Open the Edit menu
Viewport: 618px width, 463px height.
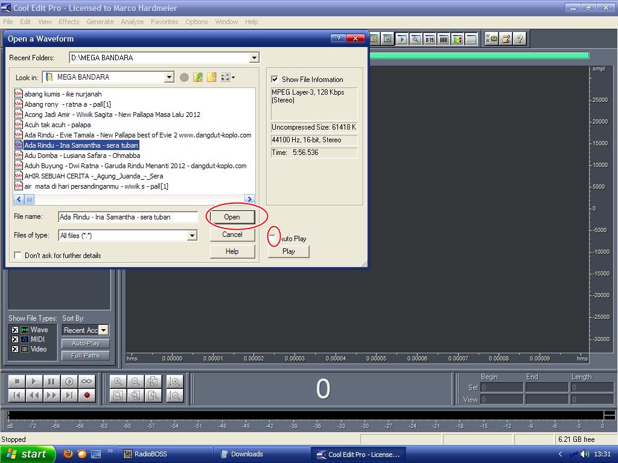25,22
